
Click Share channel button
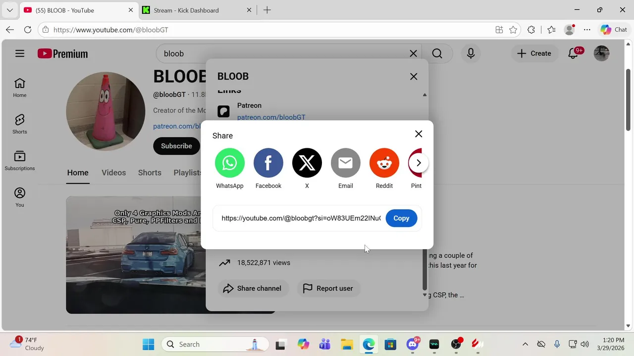coord(253,288)
